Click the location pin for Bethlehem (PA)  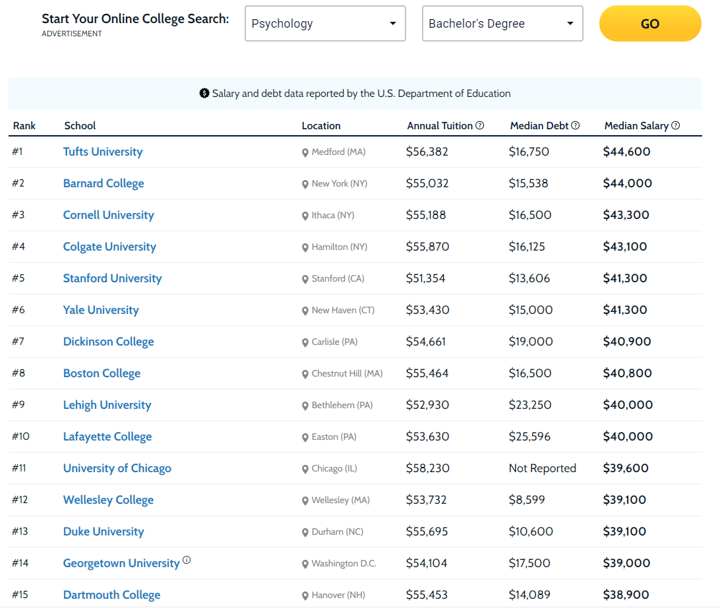(x=305, y=406)
